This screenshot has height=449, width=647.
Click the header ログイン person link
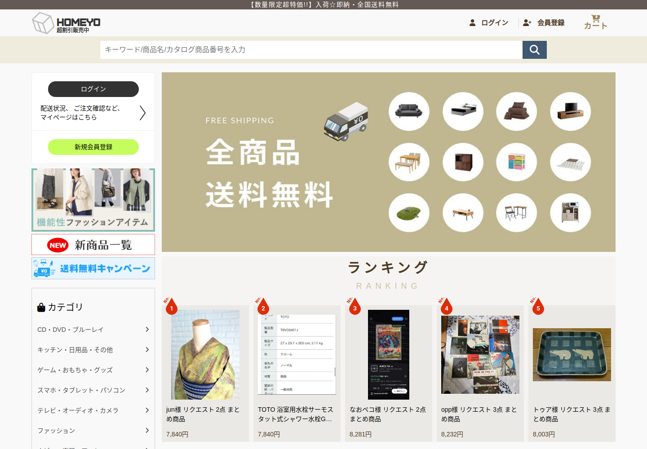489,22
